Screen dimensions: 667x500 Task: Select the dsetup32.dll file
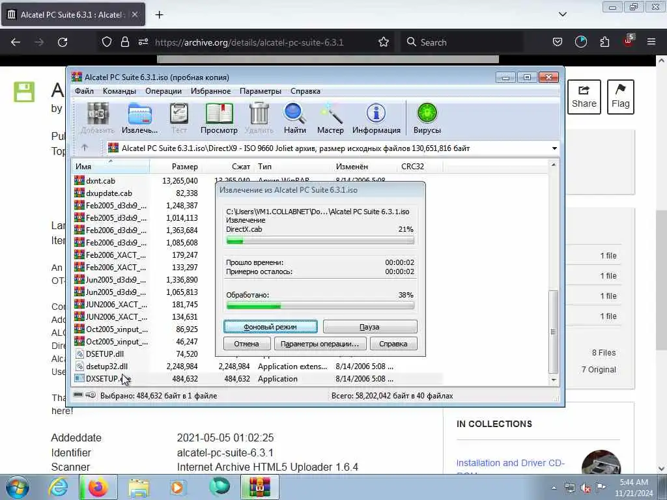coord(106,366)
